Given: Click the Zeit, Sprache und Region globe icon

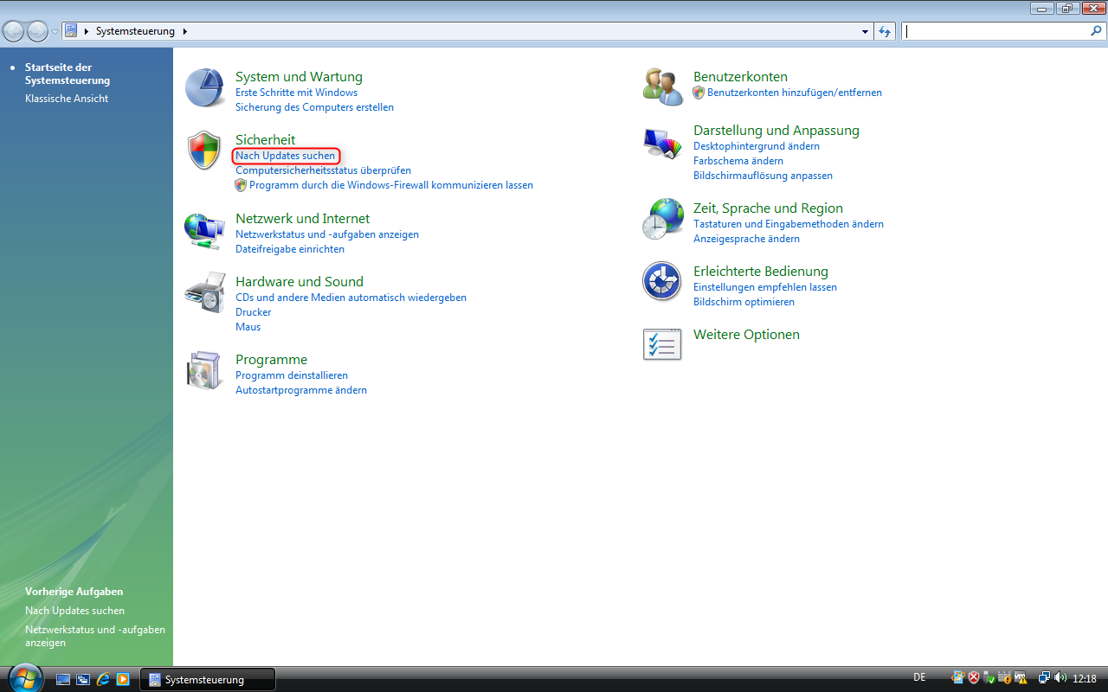Looking at the screenshot, I should click(x=662, y=219).
